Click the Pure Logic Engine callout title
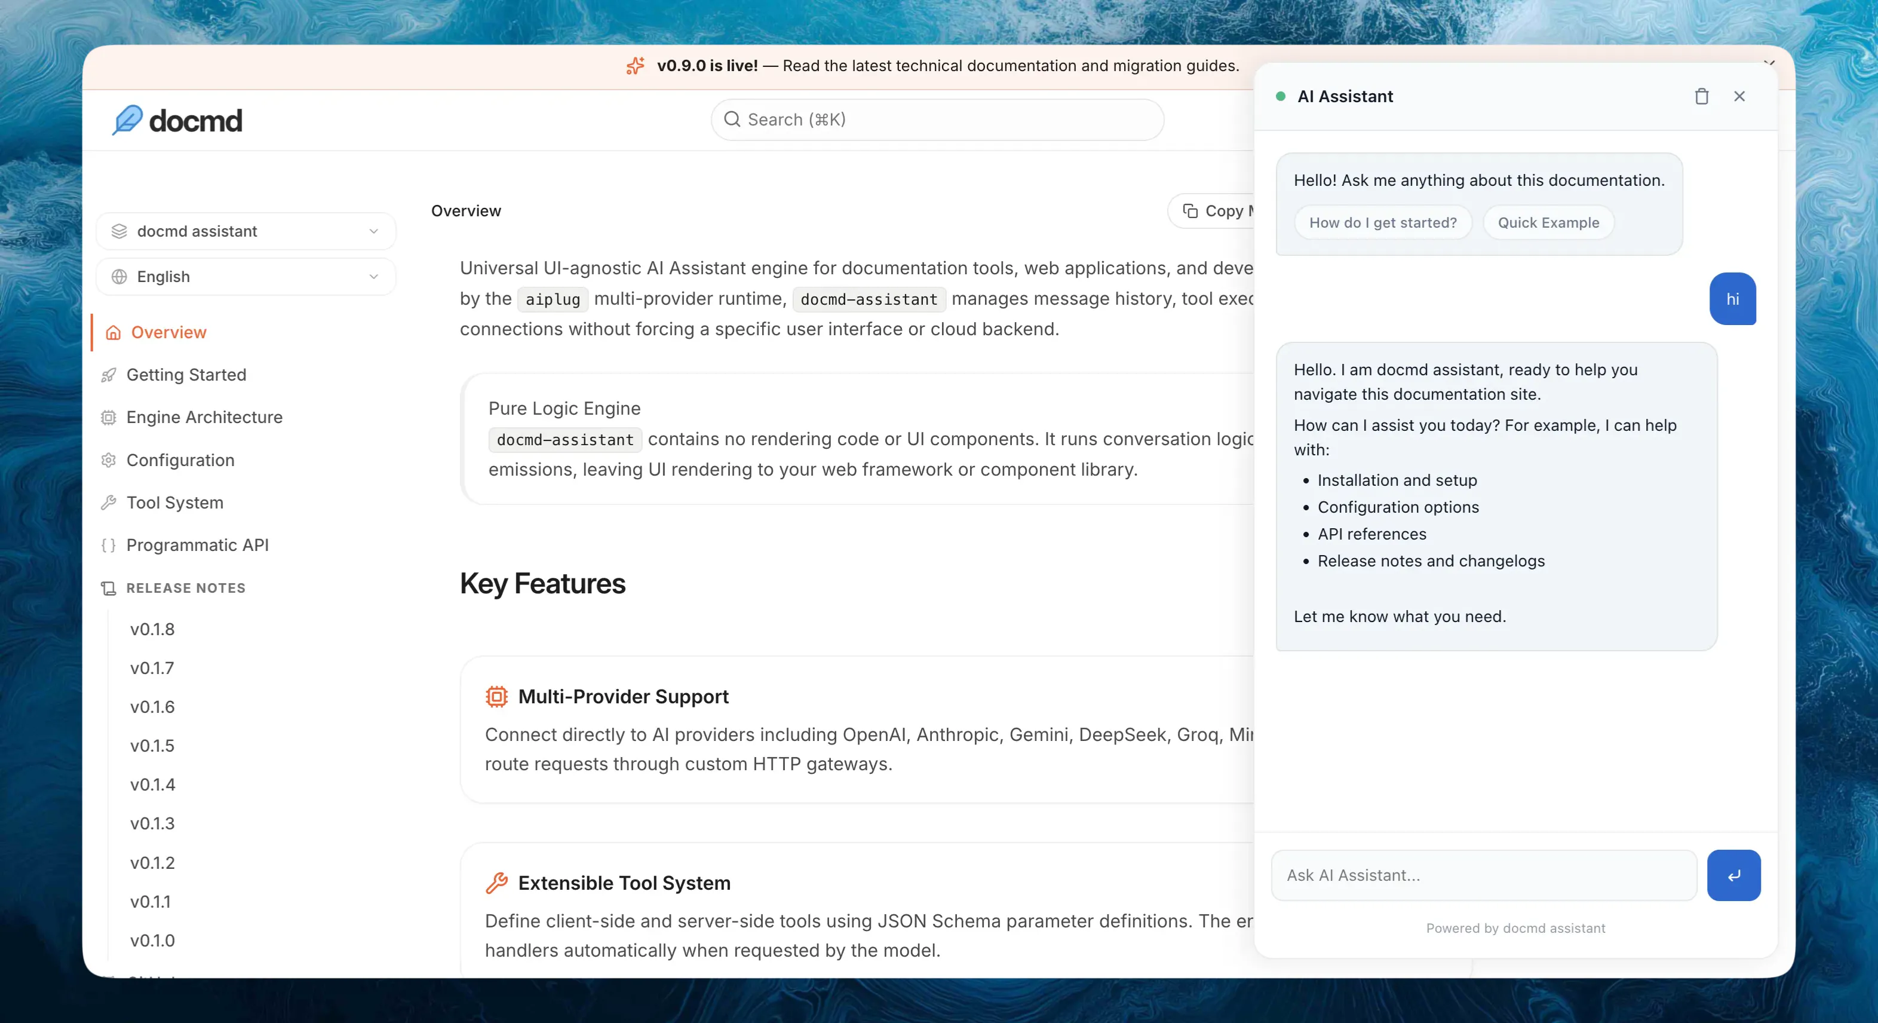This screenshot has width=1878, height=1023. [x=564, y=408]
